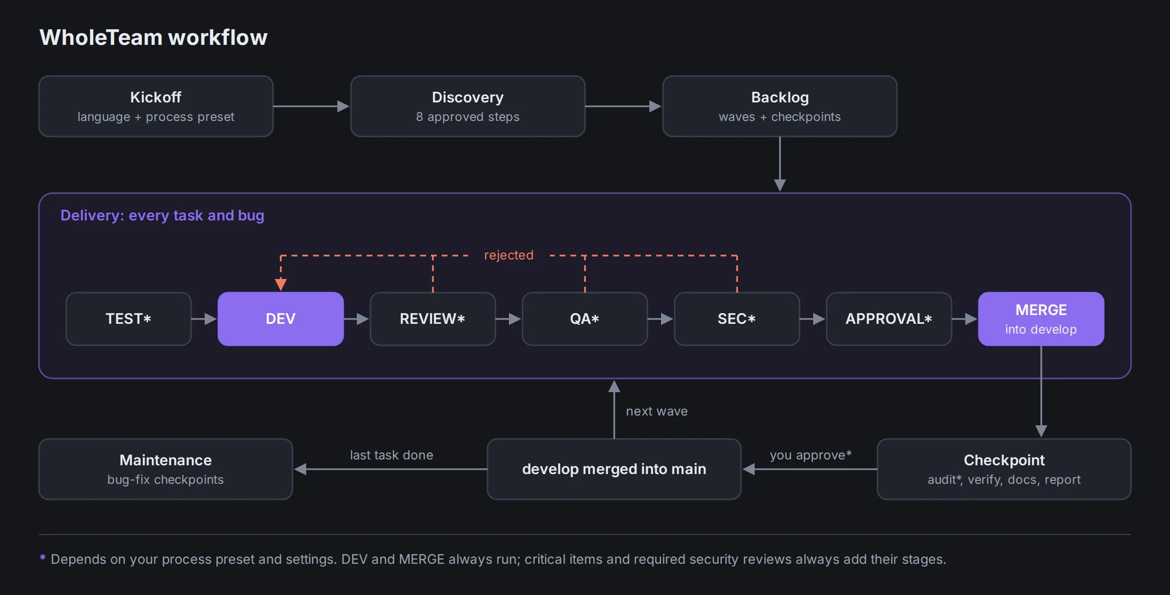Click the purple DEV node

[x=281, y=319]
